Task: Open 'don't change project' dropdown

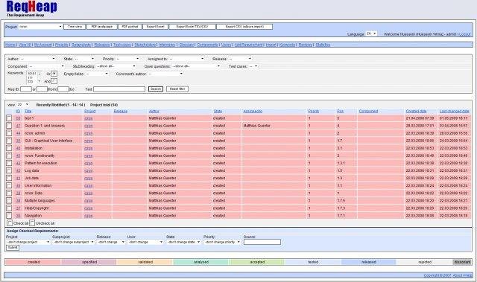Action: coord(28,243)
